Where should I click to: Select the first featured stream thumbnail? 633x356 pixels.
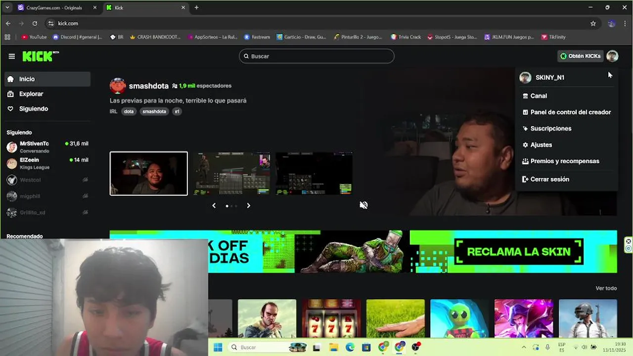click(149, 174)
